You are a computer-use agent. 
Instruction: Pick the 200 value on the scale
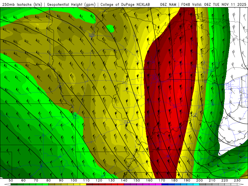pyautogui.click(x=200, y=180)
